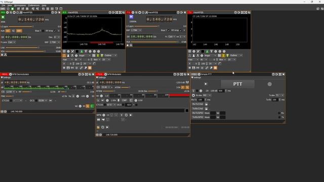Open the BBF bandwidth dropdown on T1 device
324x182 pixels.
pyautogui.click(x=136, y=30)
